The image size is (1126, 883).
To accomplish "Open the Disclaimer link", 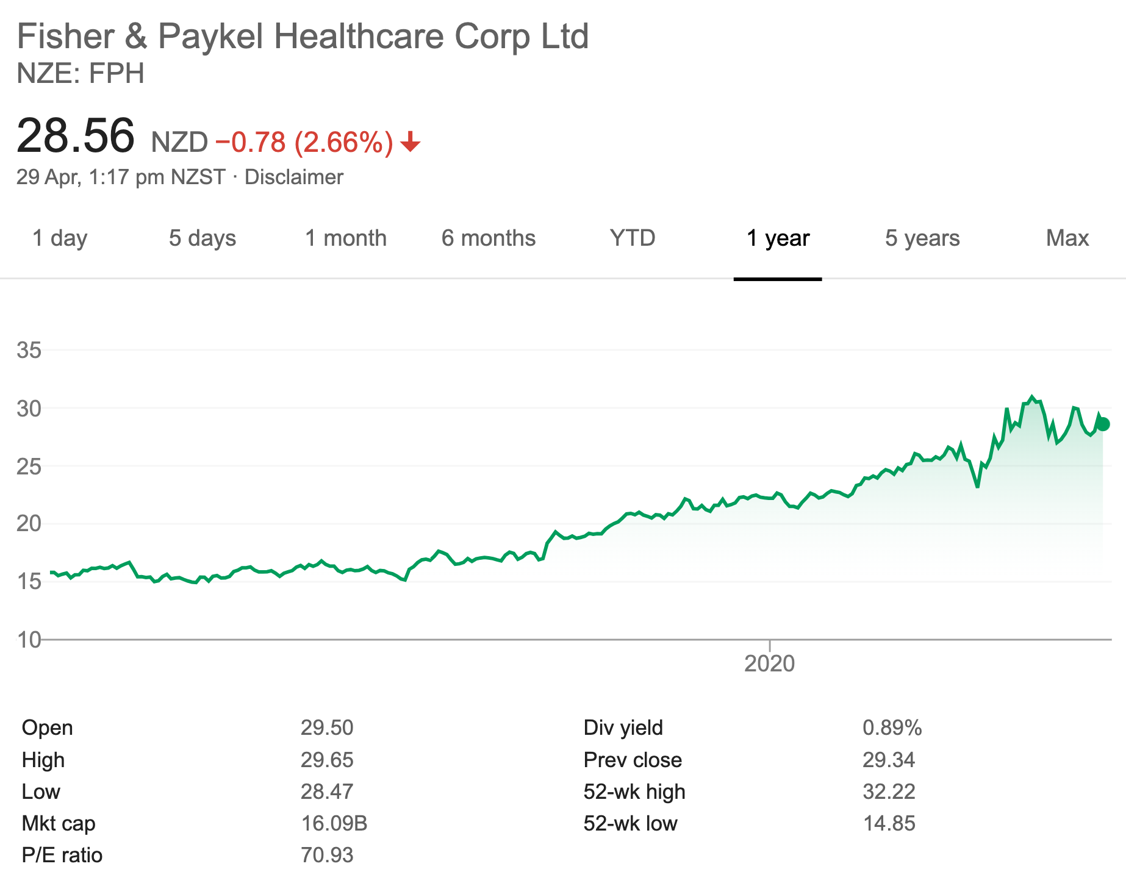I will point(294,177).
